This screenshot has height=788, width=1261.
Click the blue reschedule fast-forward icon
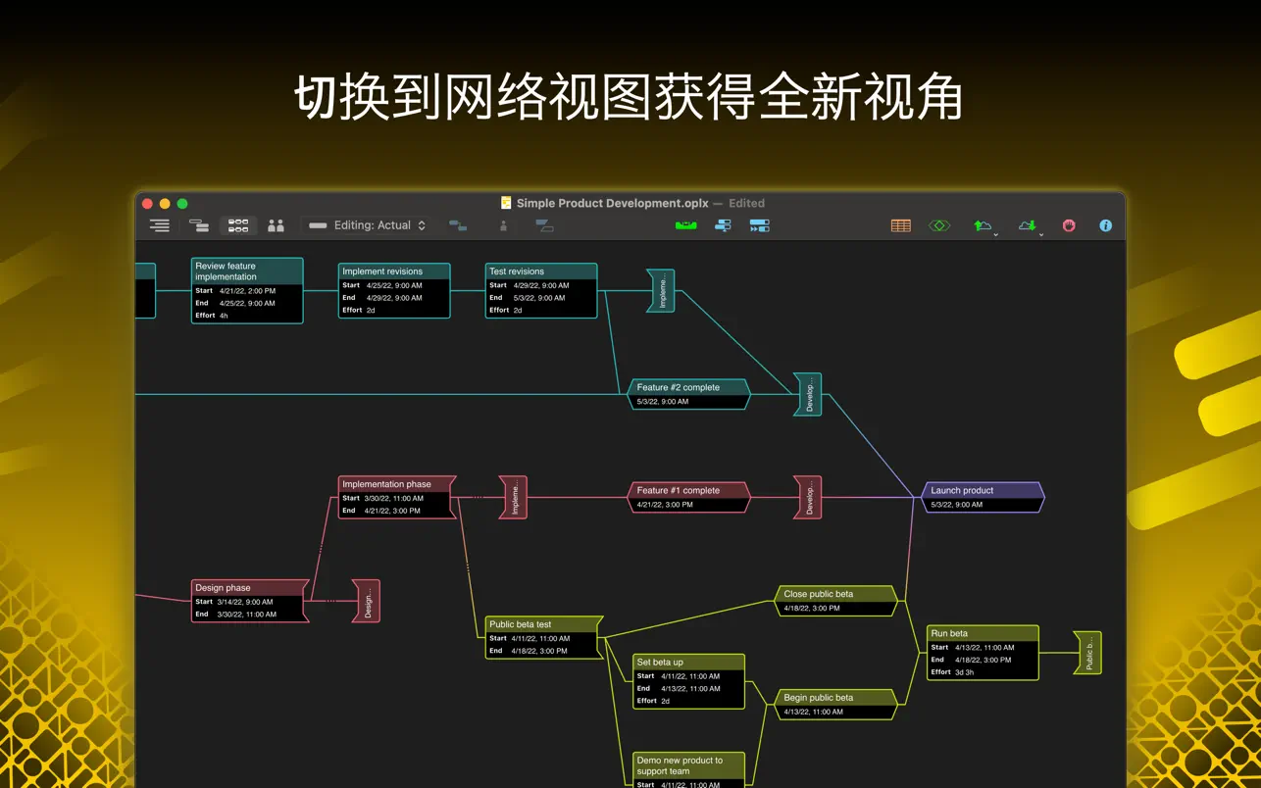pos(760,225)
